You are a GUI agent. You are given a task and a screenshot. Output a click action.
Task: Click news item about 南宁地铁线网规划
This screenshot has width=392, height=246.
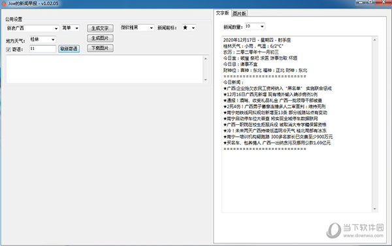pyautogui.click(x=275, y=113)
